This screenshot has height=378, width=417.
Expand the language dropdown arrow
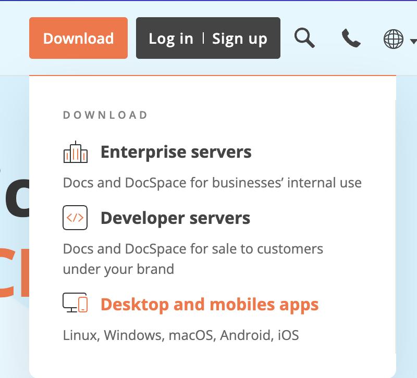413,41
